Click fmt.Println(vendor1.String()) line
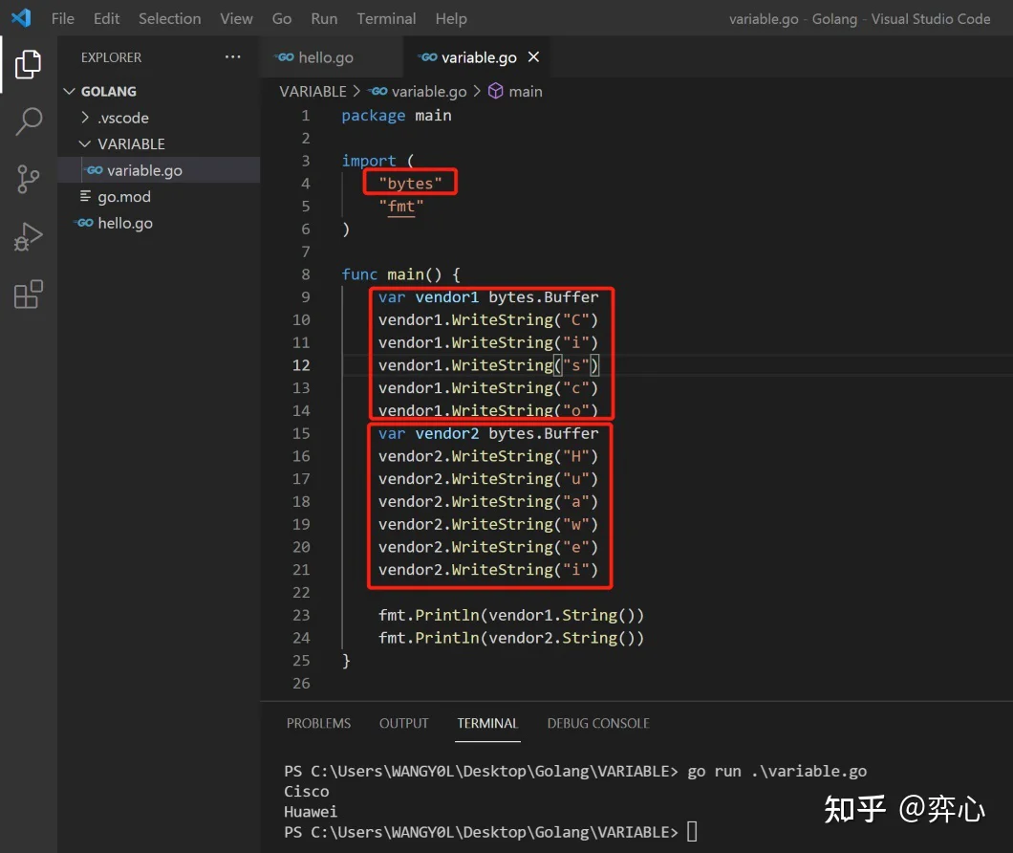This screenshot has height=853, width=1013. [511, 615]
